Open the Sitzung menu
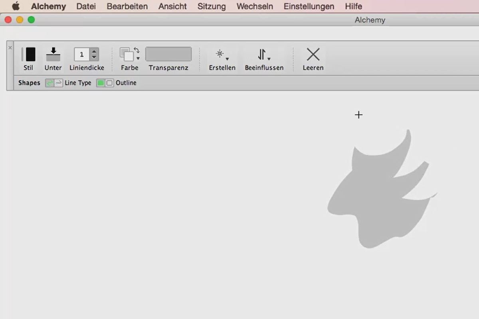 click(212, 6)
